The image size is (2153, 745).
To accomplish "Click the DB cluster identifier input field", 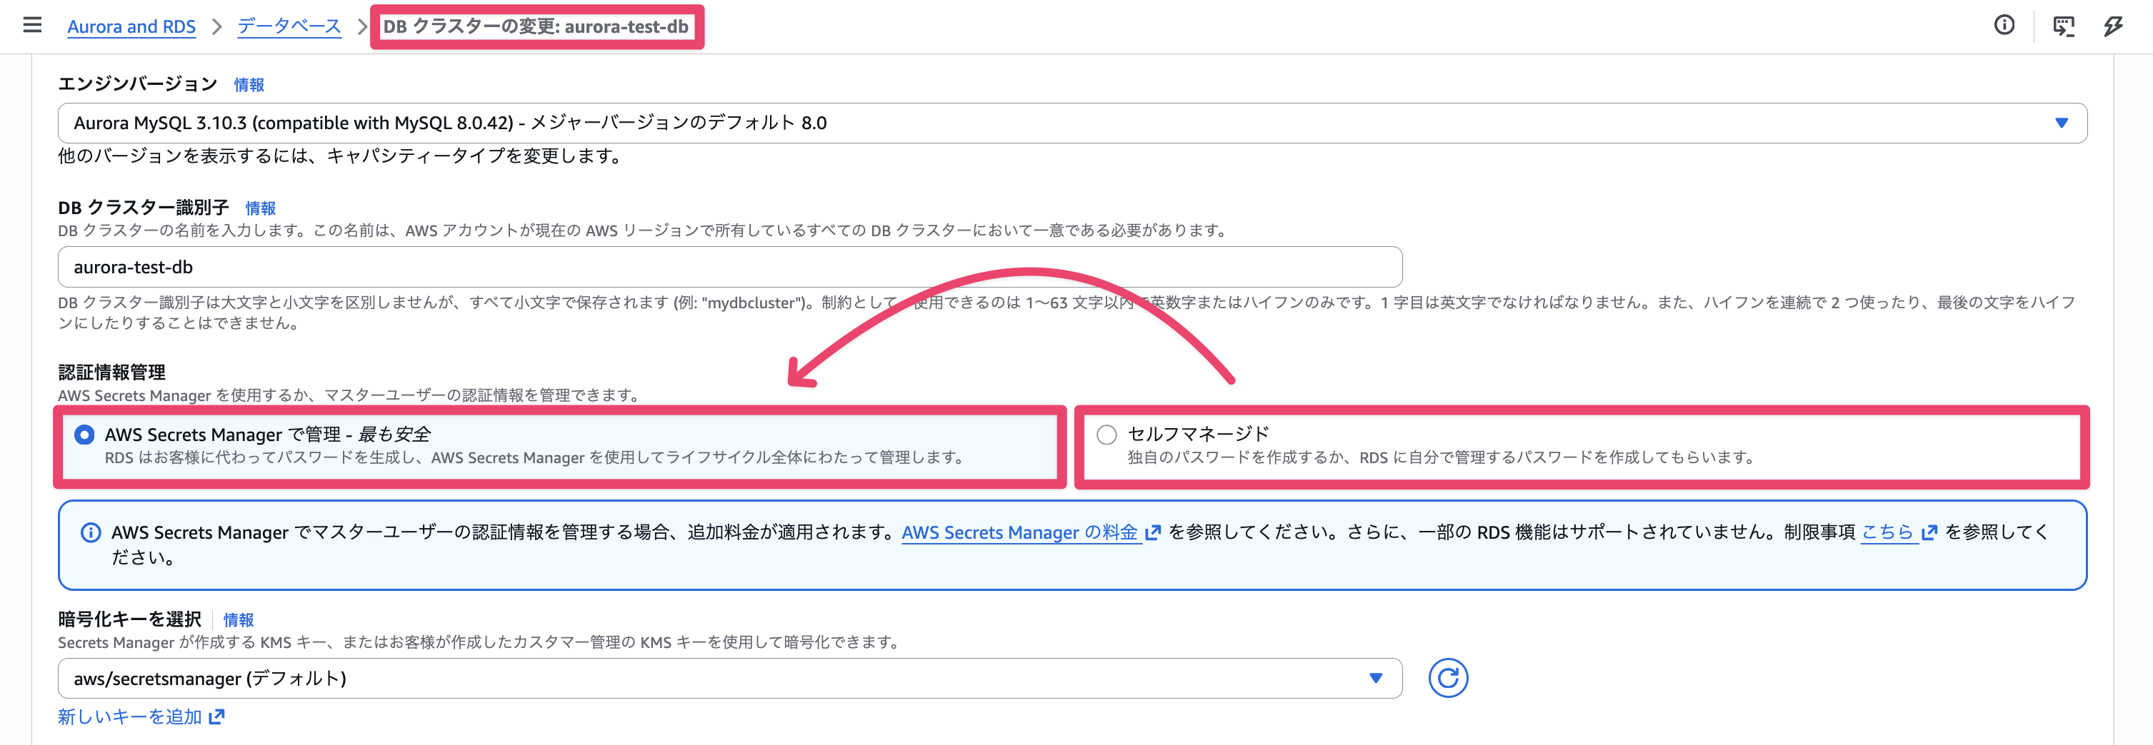I will pos(729,266).
